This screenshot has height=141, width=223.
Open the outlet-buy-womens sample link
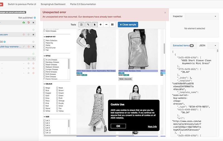tap(11, 46)
